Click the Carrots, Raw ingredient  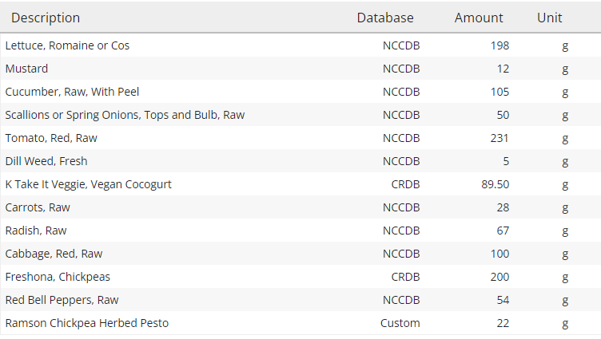38,207
